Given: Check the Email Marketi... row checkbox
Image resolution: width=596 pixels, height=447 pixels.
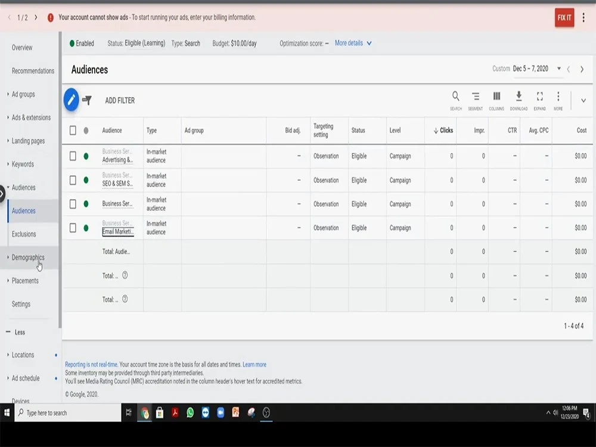Looking at the screenshot, I should click(73, 228).
